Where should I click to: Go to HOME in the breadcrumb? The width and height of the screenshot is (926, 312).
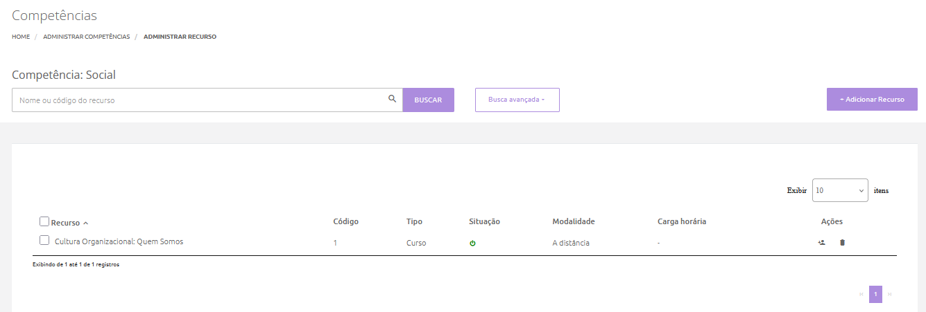21,37
